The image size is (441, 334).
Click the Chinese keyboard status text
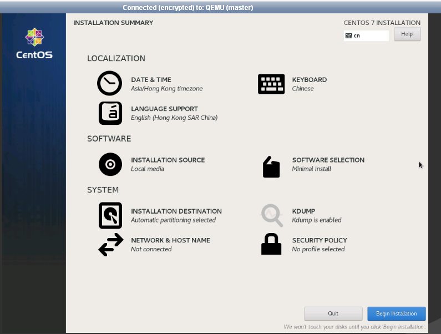point(303,89)
